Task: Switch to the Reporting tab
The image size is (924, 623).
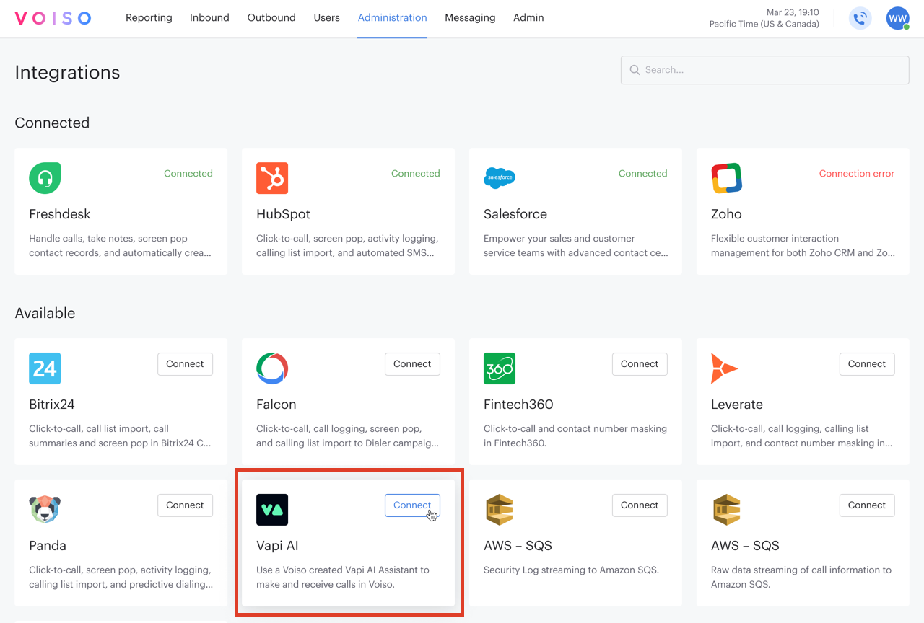Action: point(149,17)
